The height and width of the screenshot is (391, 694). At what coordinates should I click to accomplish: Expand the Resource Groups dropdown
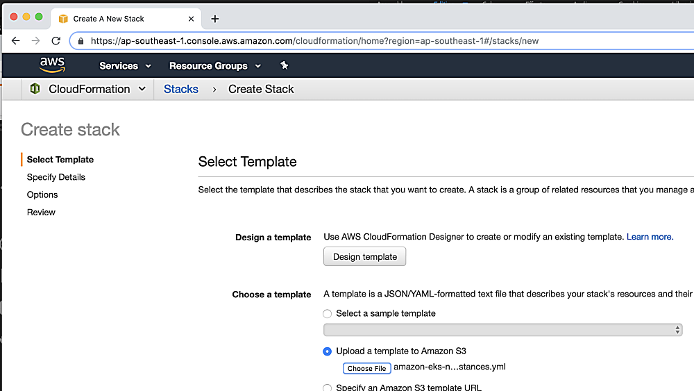coord(215,65)
